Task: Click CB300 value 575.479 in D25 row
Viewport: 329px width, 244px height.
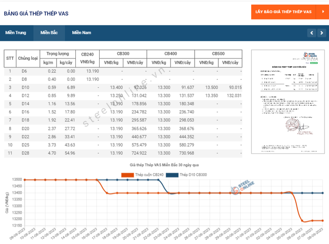Action: coord(139,145)
